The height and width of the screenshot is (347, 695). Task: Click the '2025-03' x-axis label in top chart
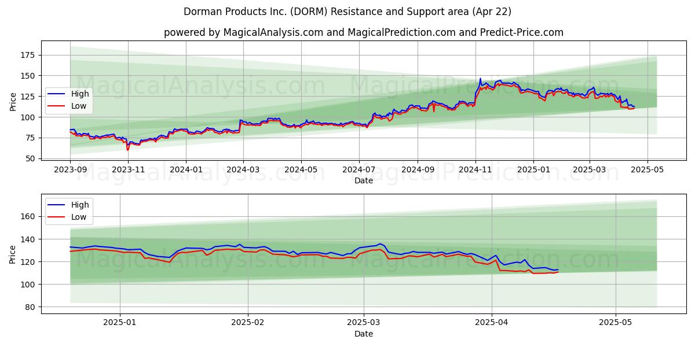pyautogui.click(x=590, y=171)
